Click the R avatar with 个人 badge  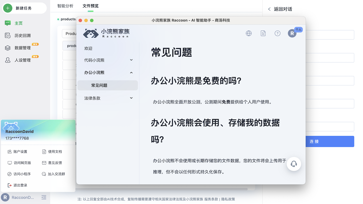[x=292, y=33]
